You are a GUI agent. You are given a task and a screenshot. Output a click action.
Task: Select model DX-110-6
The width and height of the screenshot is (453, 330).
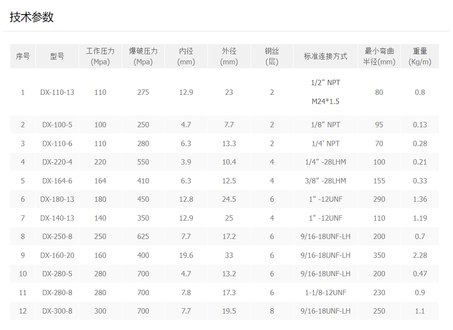point(57,143)
